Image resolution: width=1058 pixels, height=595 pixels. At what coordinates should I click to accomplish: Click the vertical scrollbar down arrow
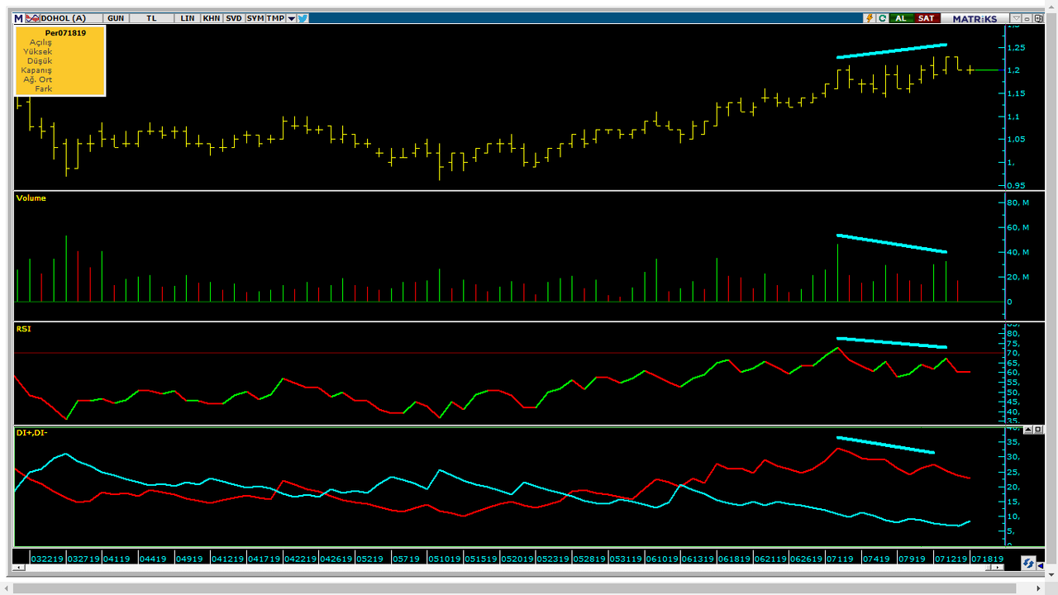coord(1051,574)
